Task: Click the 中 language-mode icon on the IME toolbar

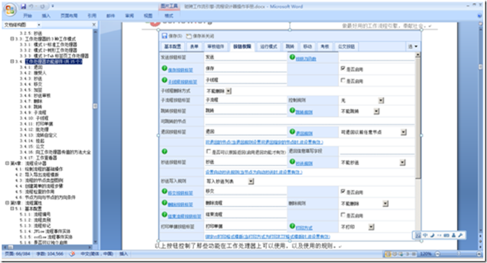Action: click(x=425, y=235)
